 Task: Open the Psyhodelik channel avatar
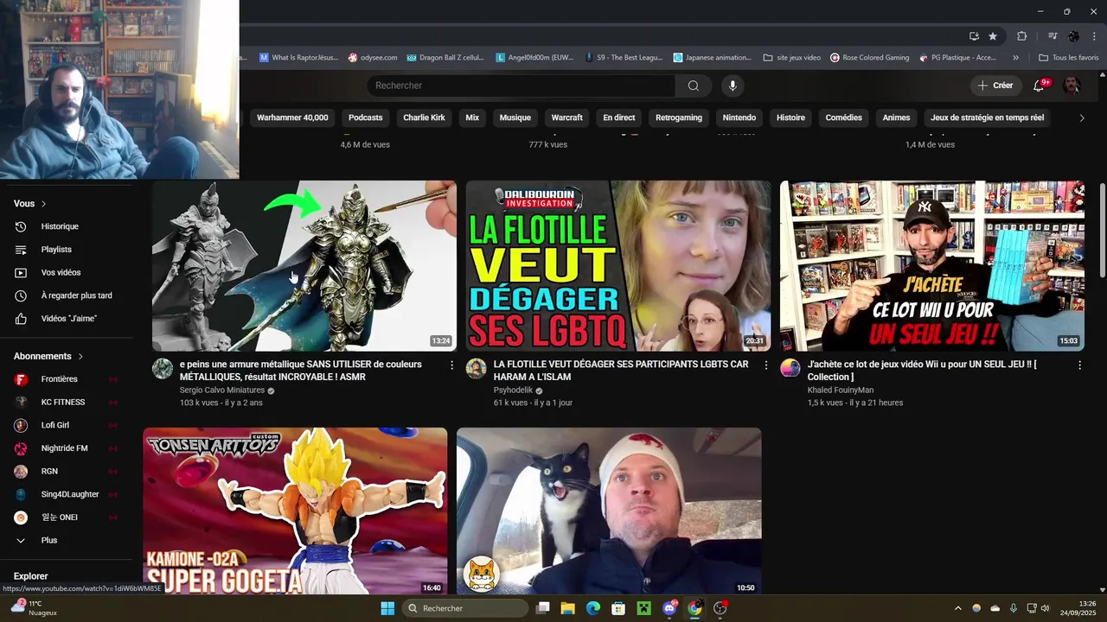pyautogui.click(x=477, y=369)
